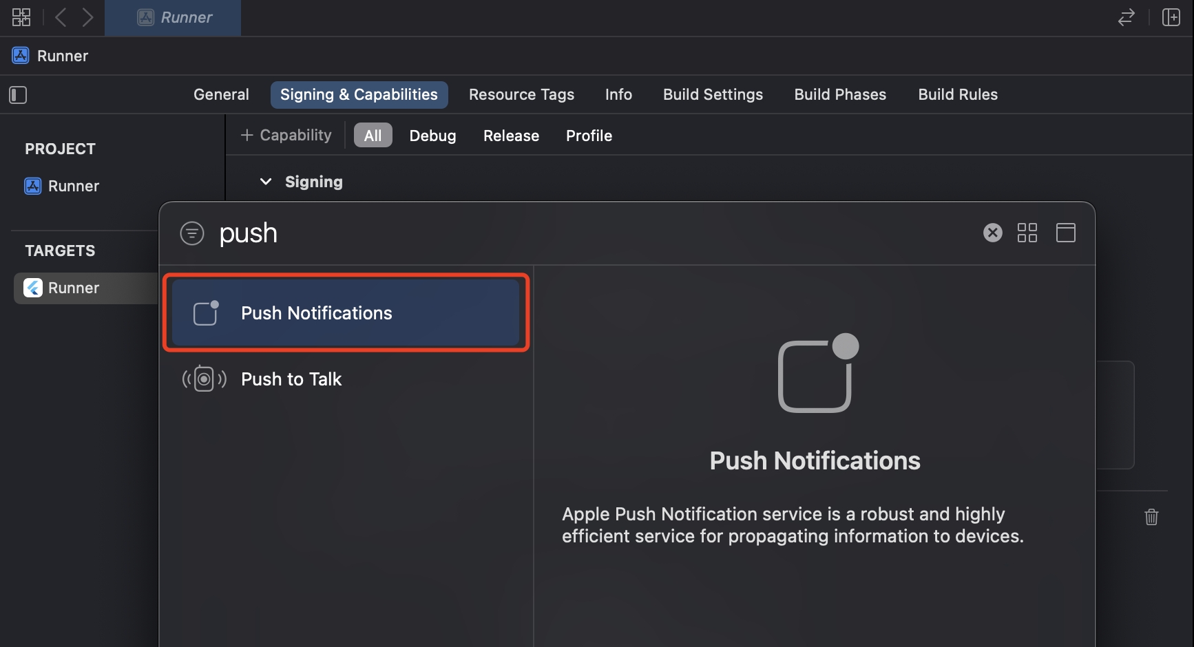
Task: Go forward with the right arrow
Action: point(87,17)
